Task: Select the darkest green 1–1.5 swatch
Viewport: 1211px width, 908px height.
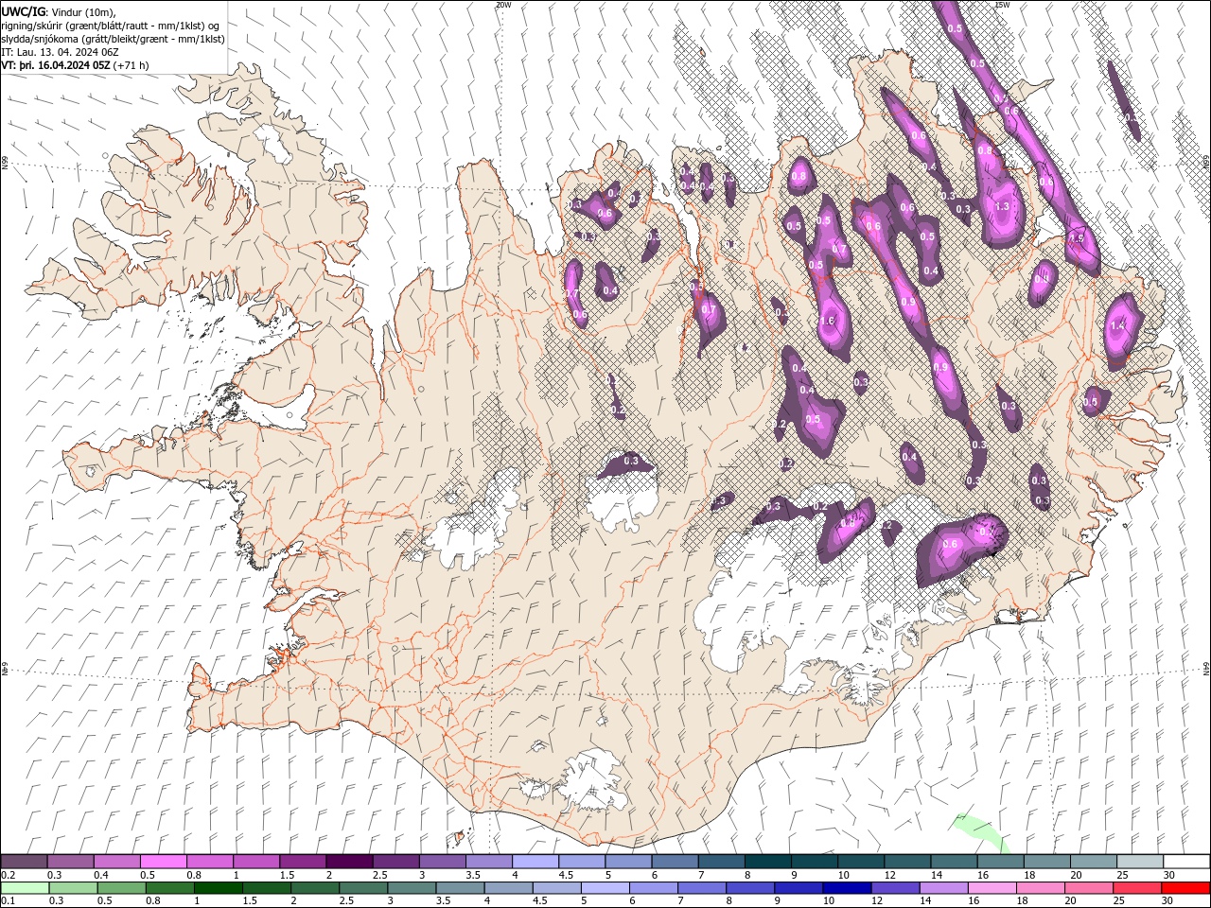Action: point(219,888)
